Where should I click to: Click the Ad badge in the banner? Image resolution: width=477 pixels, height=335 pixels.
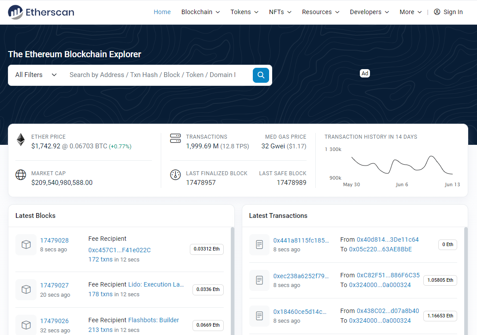pyautogui.click(x=365, y=73)
